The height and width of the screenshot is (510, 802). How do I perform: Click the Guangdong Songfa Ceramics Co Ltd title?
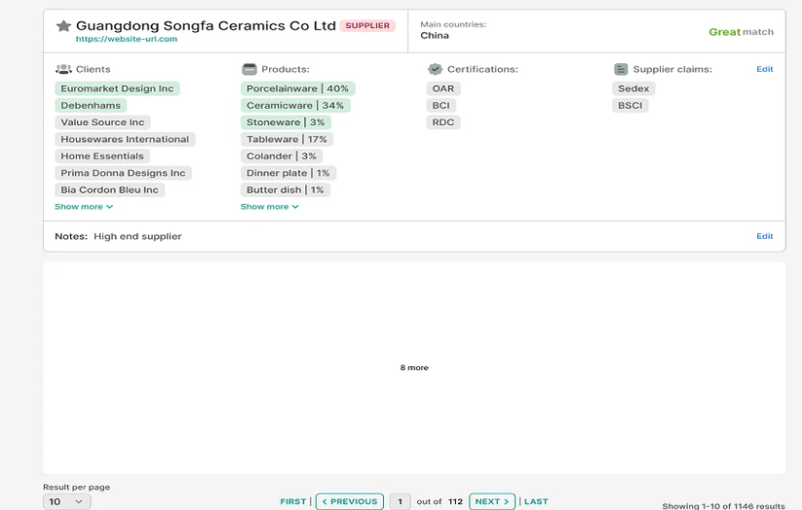206,25
